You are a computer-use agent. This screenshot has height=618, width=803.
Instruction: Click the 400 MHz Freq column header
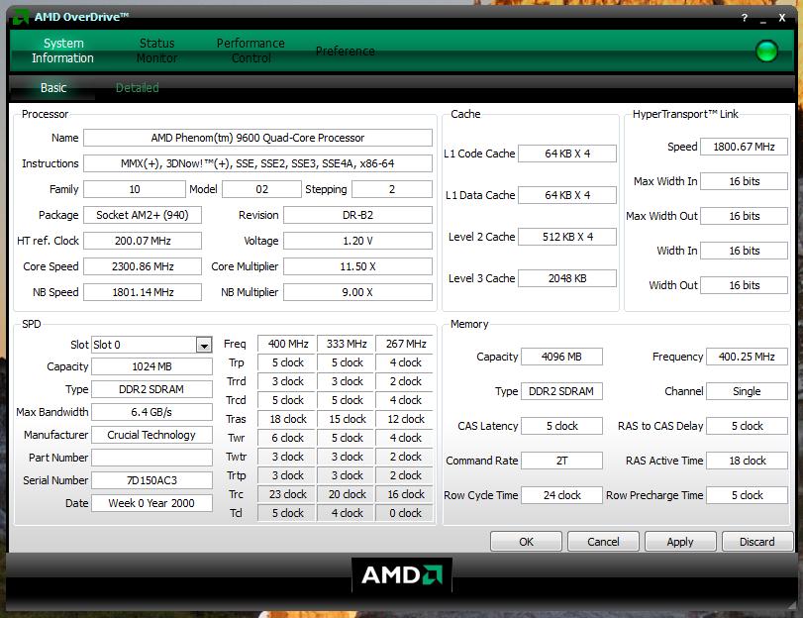[288, 344]
